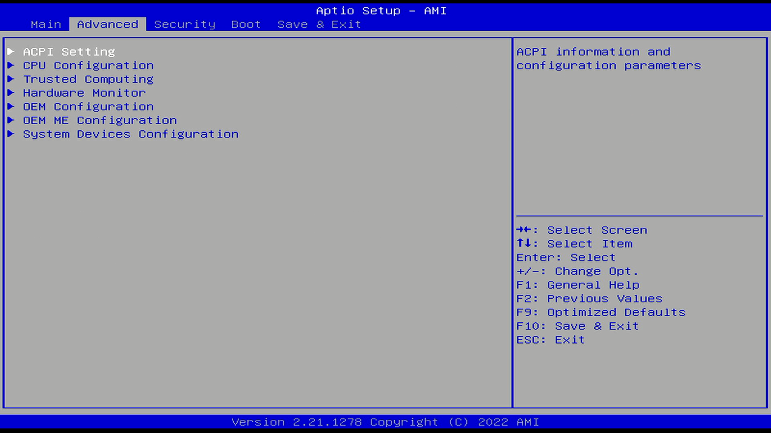Select OEM ME Configuration entry

pos(100,120)
